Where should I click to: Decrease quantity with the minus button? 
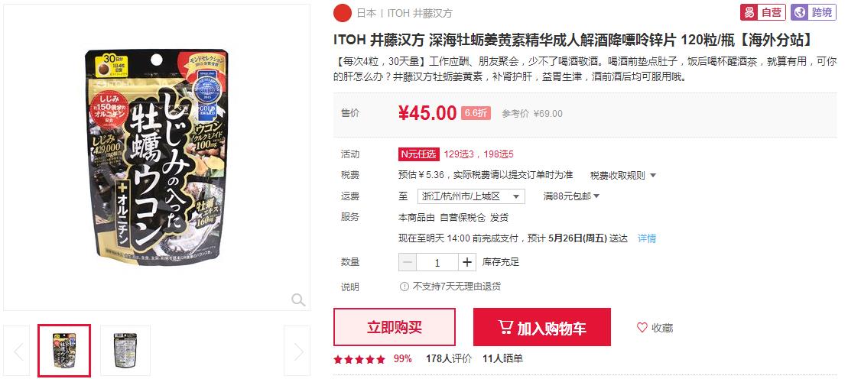tap(408, 262)
